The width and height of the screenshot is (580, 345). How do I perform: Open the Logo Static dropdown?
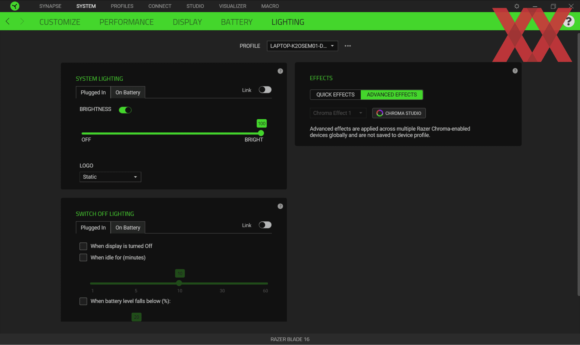point(110,177)
